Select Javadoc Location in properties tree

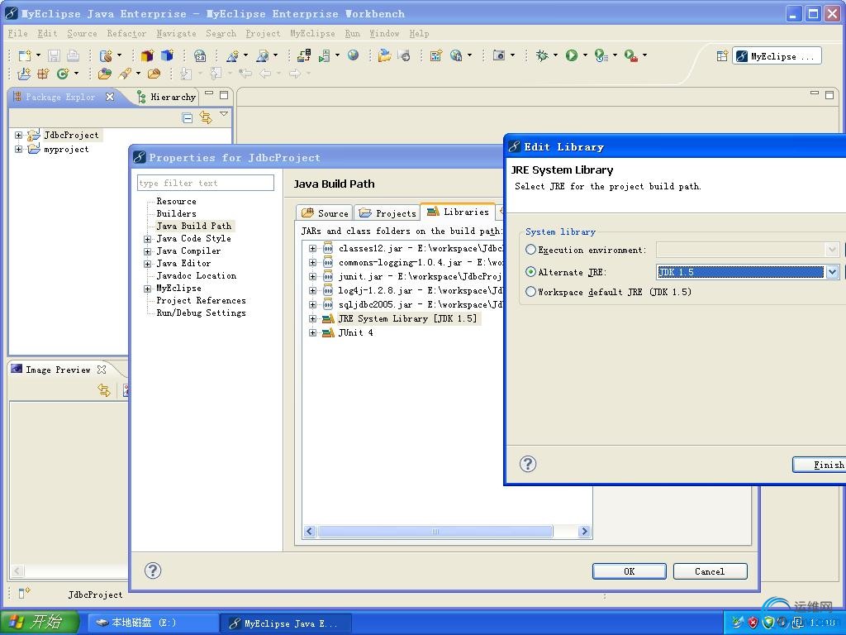(x=197, y=276)
